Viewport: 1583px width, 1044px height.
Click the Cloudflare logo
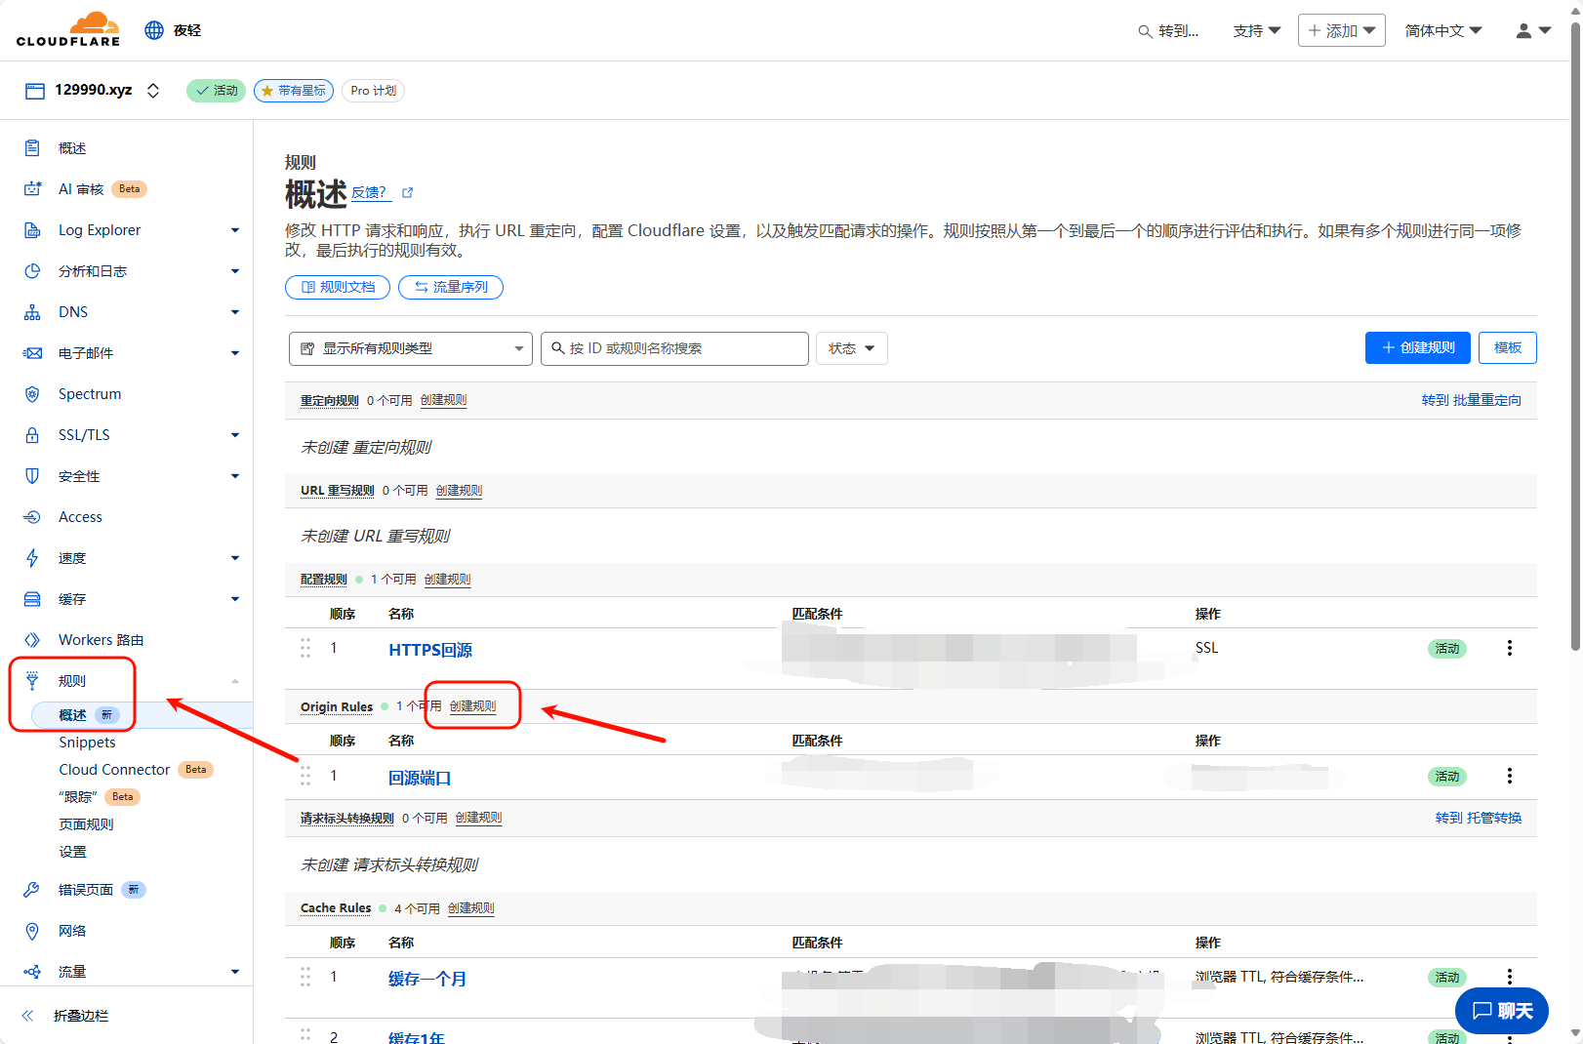coord(68,29)
